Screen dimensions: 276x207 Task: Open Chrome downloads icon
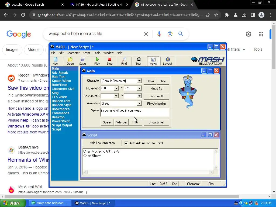point(244,15)
